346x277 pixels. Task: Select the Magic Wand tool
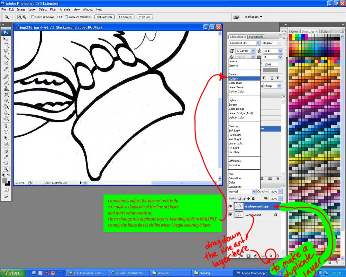(x=6, y=57)
